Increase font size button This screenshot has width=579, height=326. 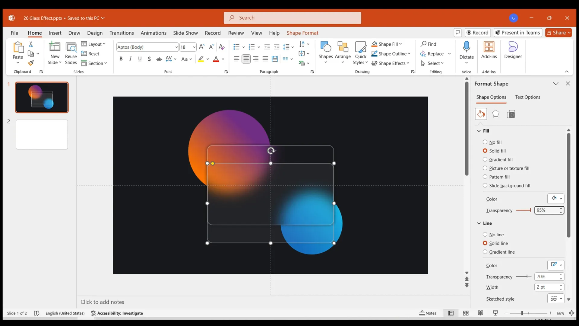click(x=202, y=47)
